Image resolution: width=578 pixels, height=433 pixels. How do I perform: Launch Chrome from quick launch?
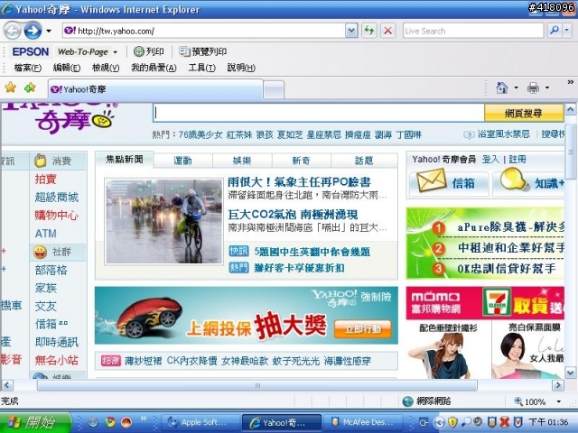pyautogui.click(x=109, y=421)
